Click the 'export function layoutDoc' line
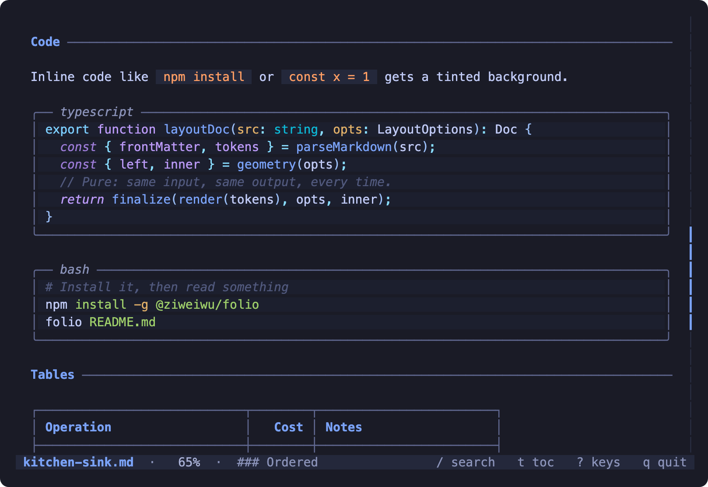 coord(288,130)
